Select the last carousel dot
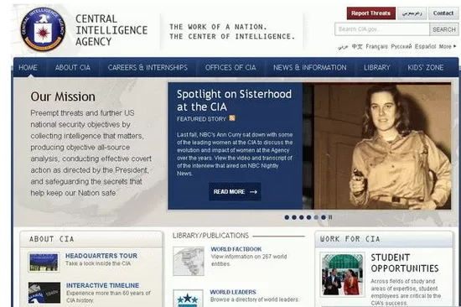Screen dimensions: 461x307 coord(324,217)
